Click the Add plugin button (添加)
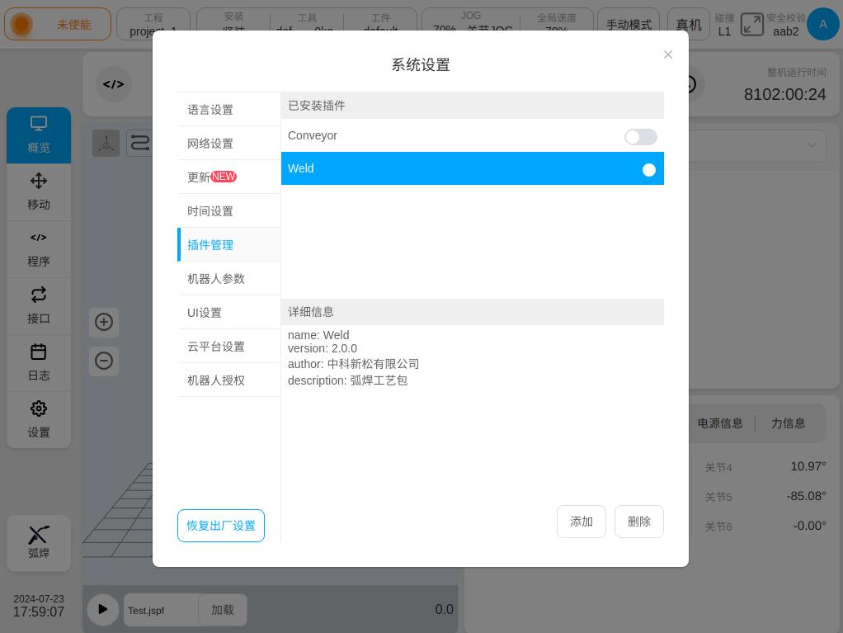The width and height of the screenshot is (843, 633). (x=581, y=522)
